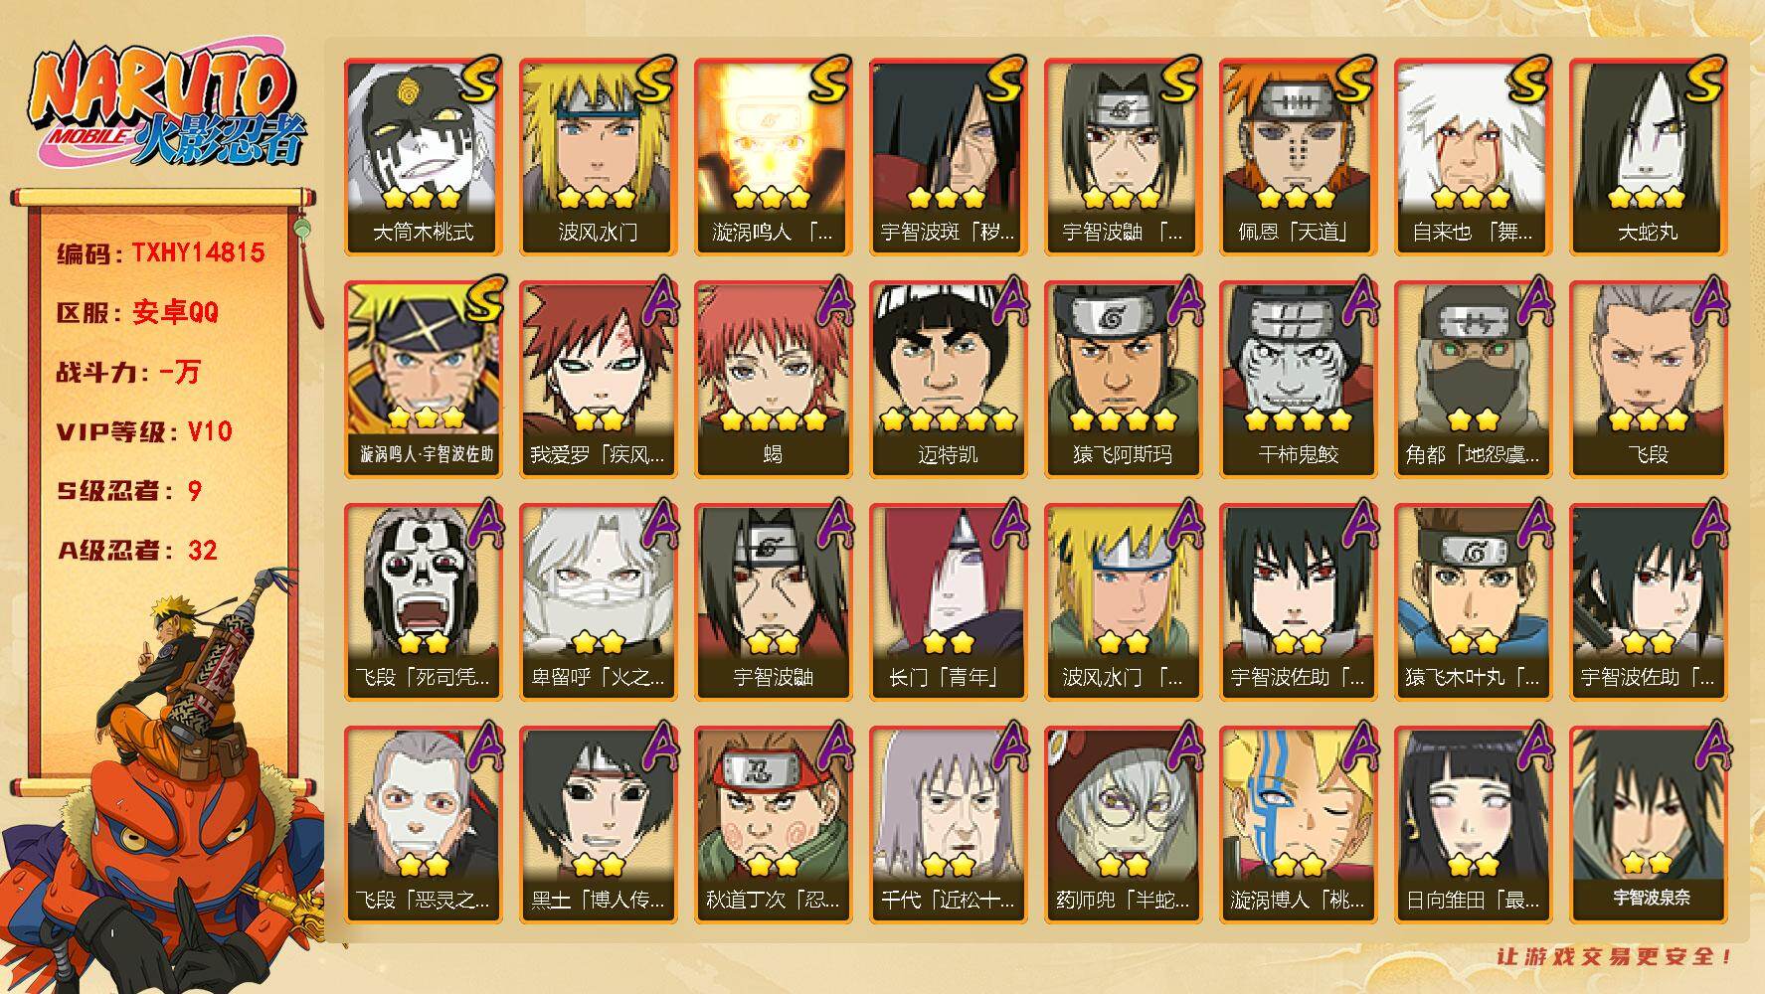This screenshot has width=1765, height=994.
Task: Choose the 迈特凯 ninja card
Action: [948, 380]
